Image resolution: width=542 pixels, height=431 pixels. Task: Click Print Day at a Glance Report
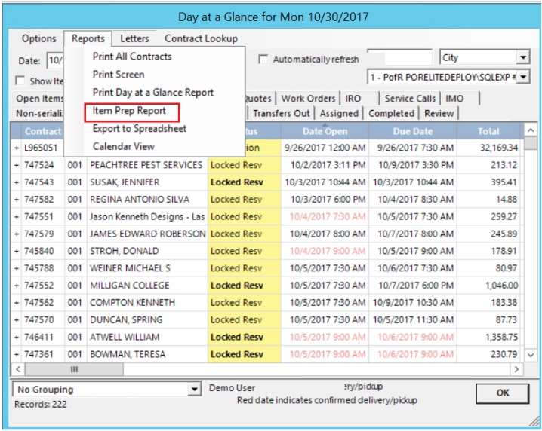pos(152,93)
